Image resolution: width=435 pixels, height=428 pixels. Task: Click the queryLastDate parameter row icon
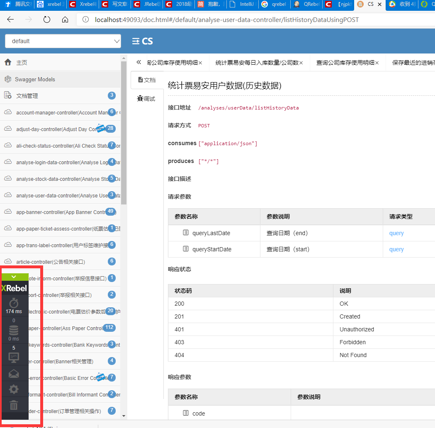point(186,232)
